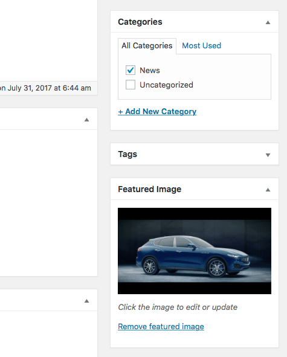Collapse the Featured Image panel arrow
287x357 pixels.
tap(268, 190)
